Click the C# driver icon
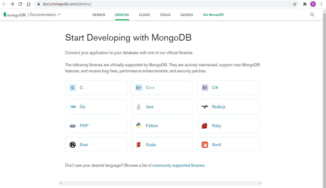Image resolution: width=326 pixels, height=188 pixels. tap(205, 88)
